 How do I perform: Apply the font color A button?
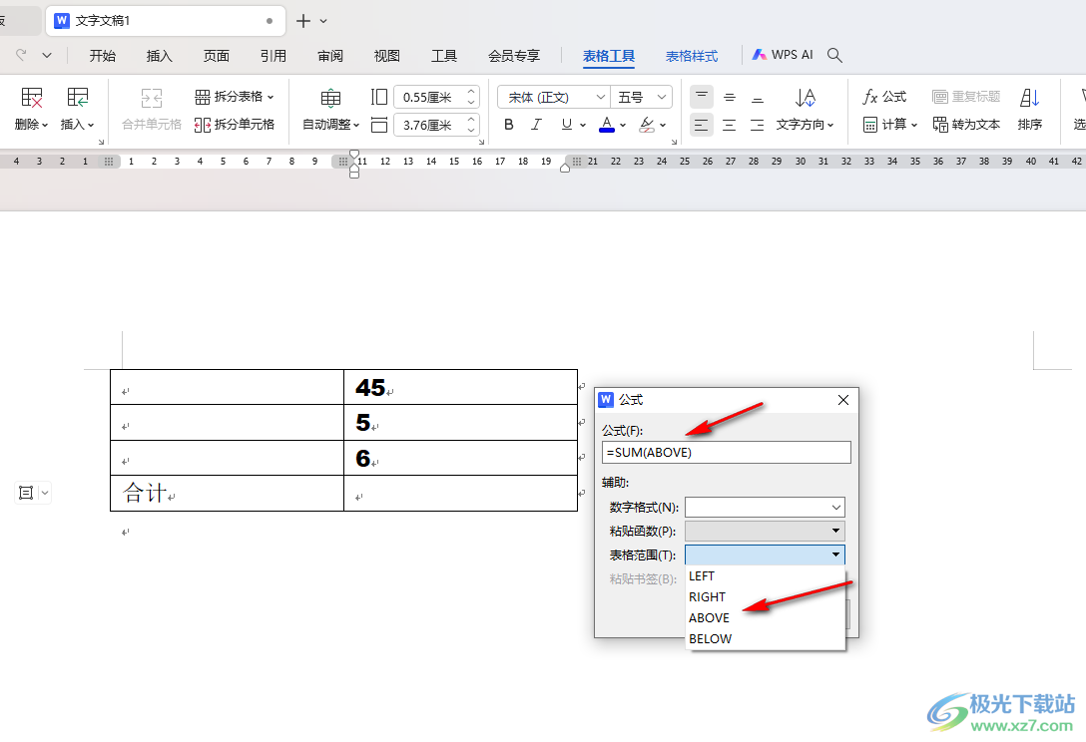tap(607, 125)
